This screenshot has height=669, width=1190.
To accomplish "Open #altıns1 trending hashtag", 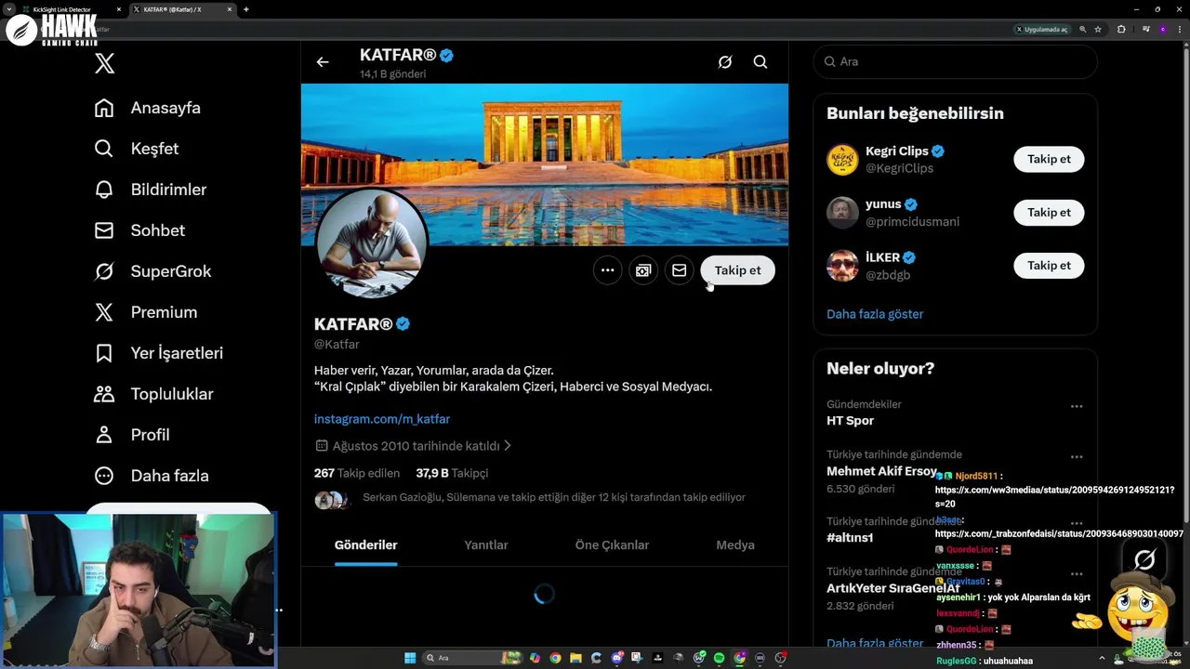I will tap(850, 538).
